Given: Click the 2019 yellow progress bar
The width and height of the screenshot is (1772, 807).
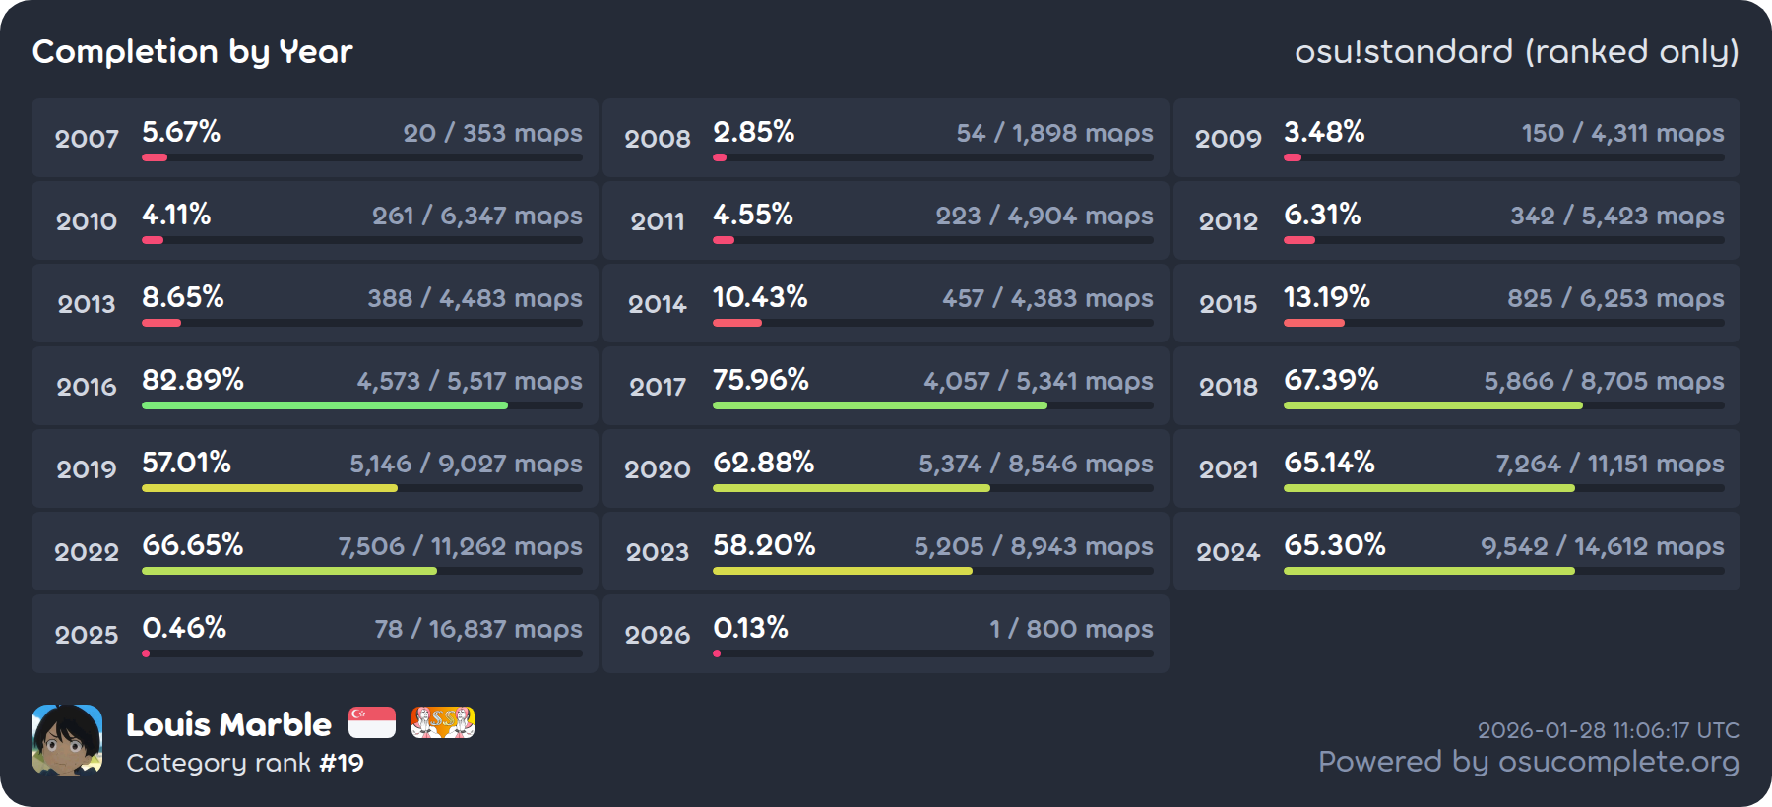Looking at the screenshot, I should point(269,488).
